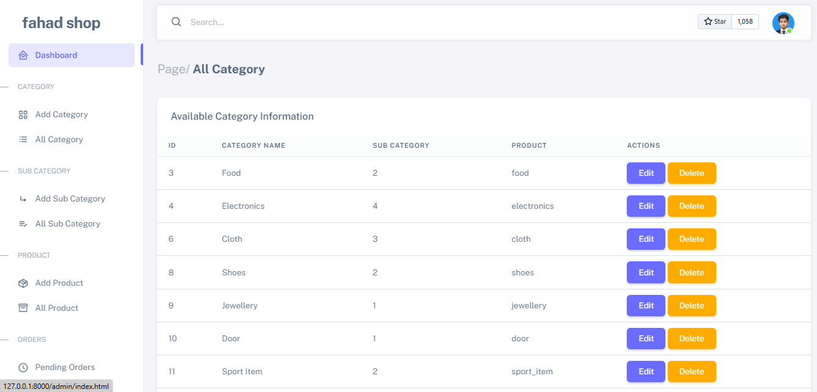The height and width of the screenshot is (392, 817).
Task: Edit the Cloth category
Action: pyautogui.click(x=646, y=239)
